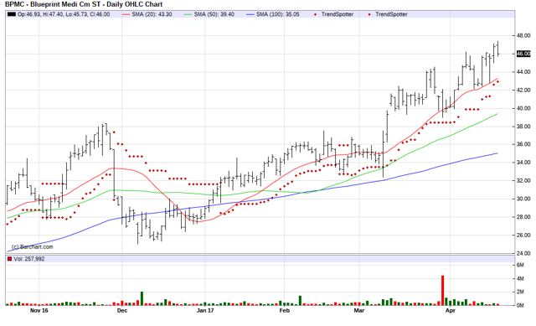Click the SMA (20): 43.30 legend text

(152, 14)
